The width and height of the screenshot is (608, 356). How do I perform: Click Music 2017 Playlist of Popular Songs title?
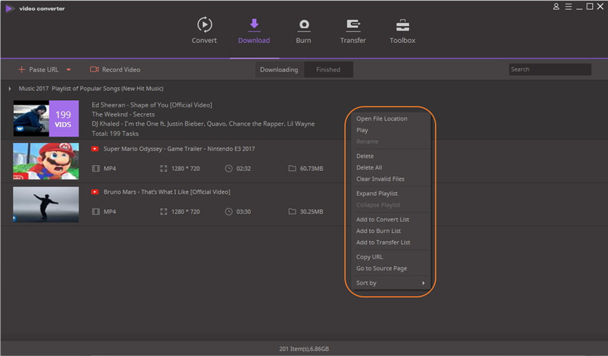[x=91, y=89]
